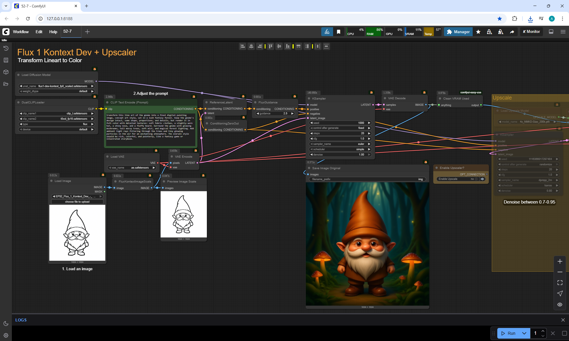Image resolution: width=569 pixels, height=341 pixels.
Task: Open sampler_name euler combo in KSampler
Action: (340, 144)
